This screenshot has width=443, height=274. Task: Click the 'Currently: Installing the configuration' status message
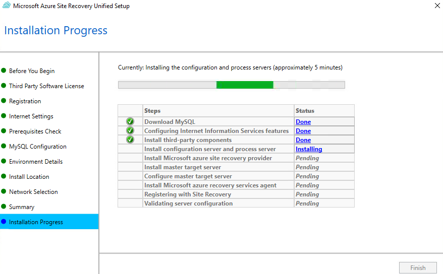coord(230,67)
